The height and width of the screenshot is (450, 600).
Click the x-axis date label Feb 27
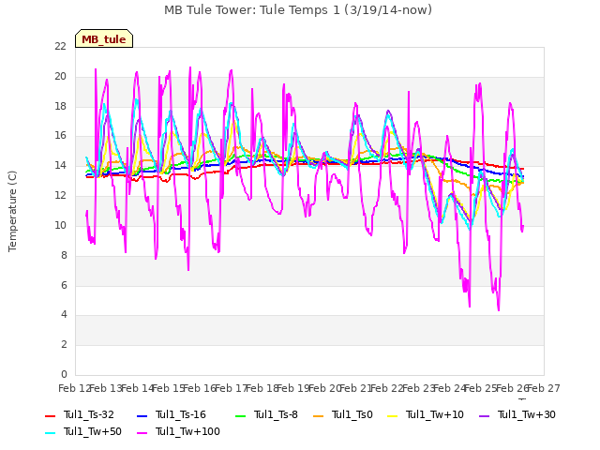click(544, 388)
